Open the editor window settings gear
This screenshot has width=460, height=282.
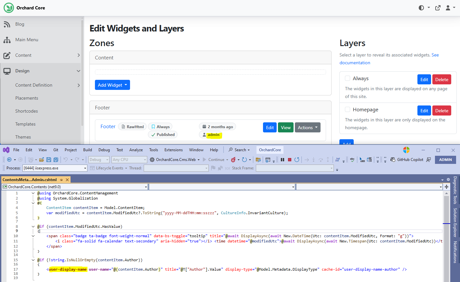pyautogui.click(x=448, y=179)
